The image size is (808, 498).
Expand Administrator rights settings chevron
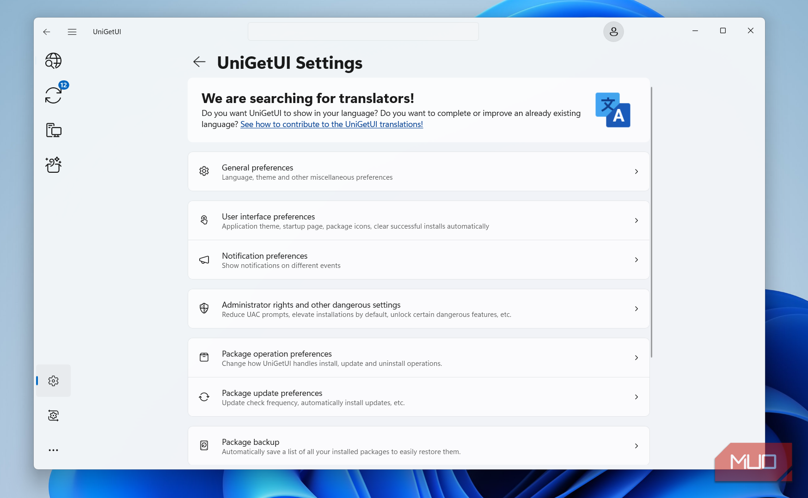[637, 309]
